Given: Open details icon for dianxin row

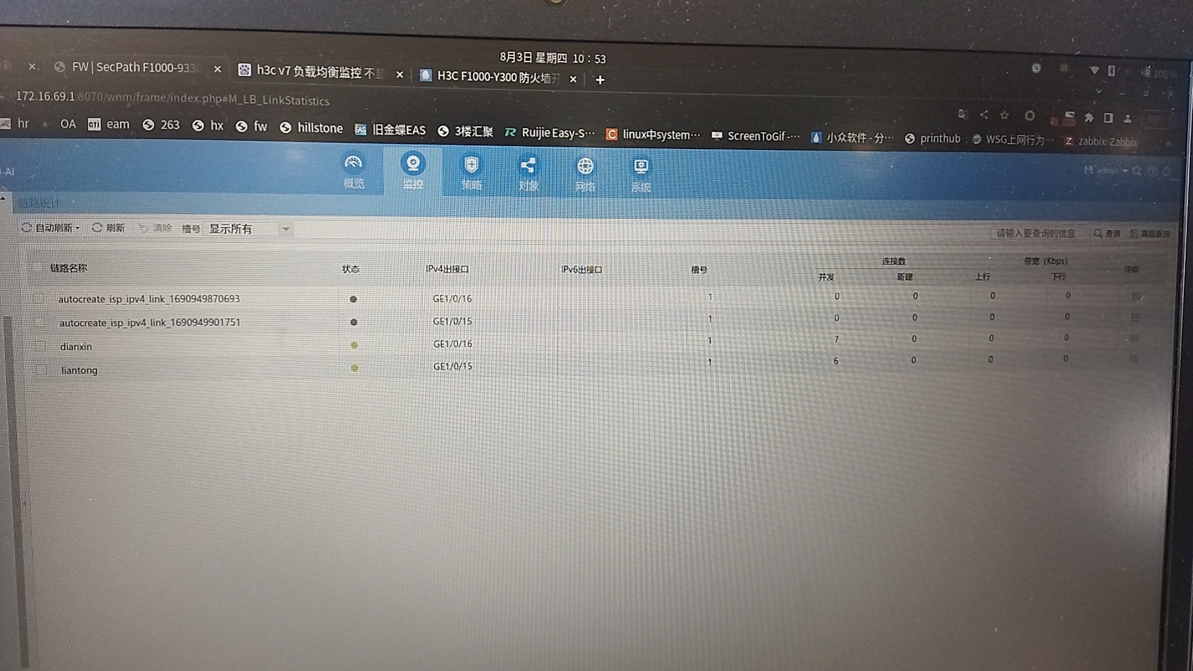Looking at the screenshot, I should [x=1134, y=338].
